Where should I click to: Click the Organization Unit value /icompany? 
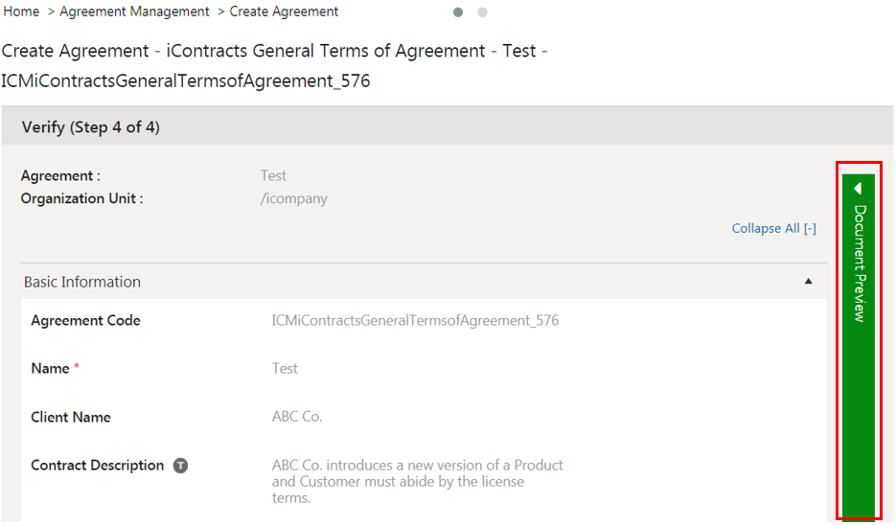click(x=294, y=198)
